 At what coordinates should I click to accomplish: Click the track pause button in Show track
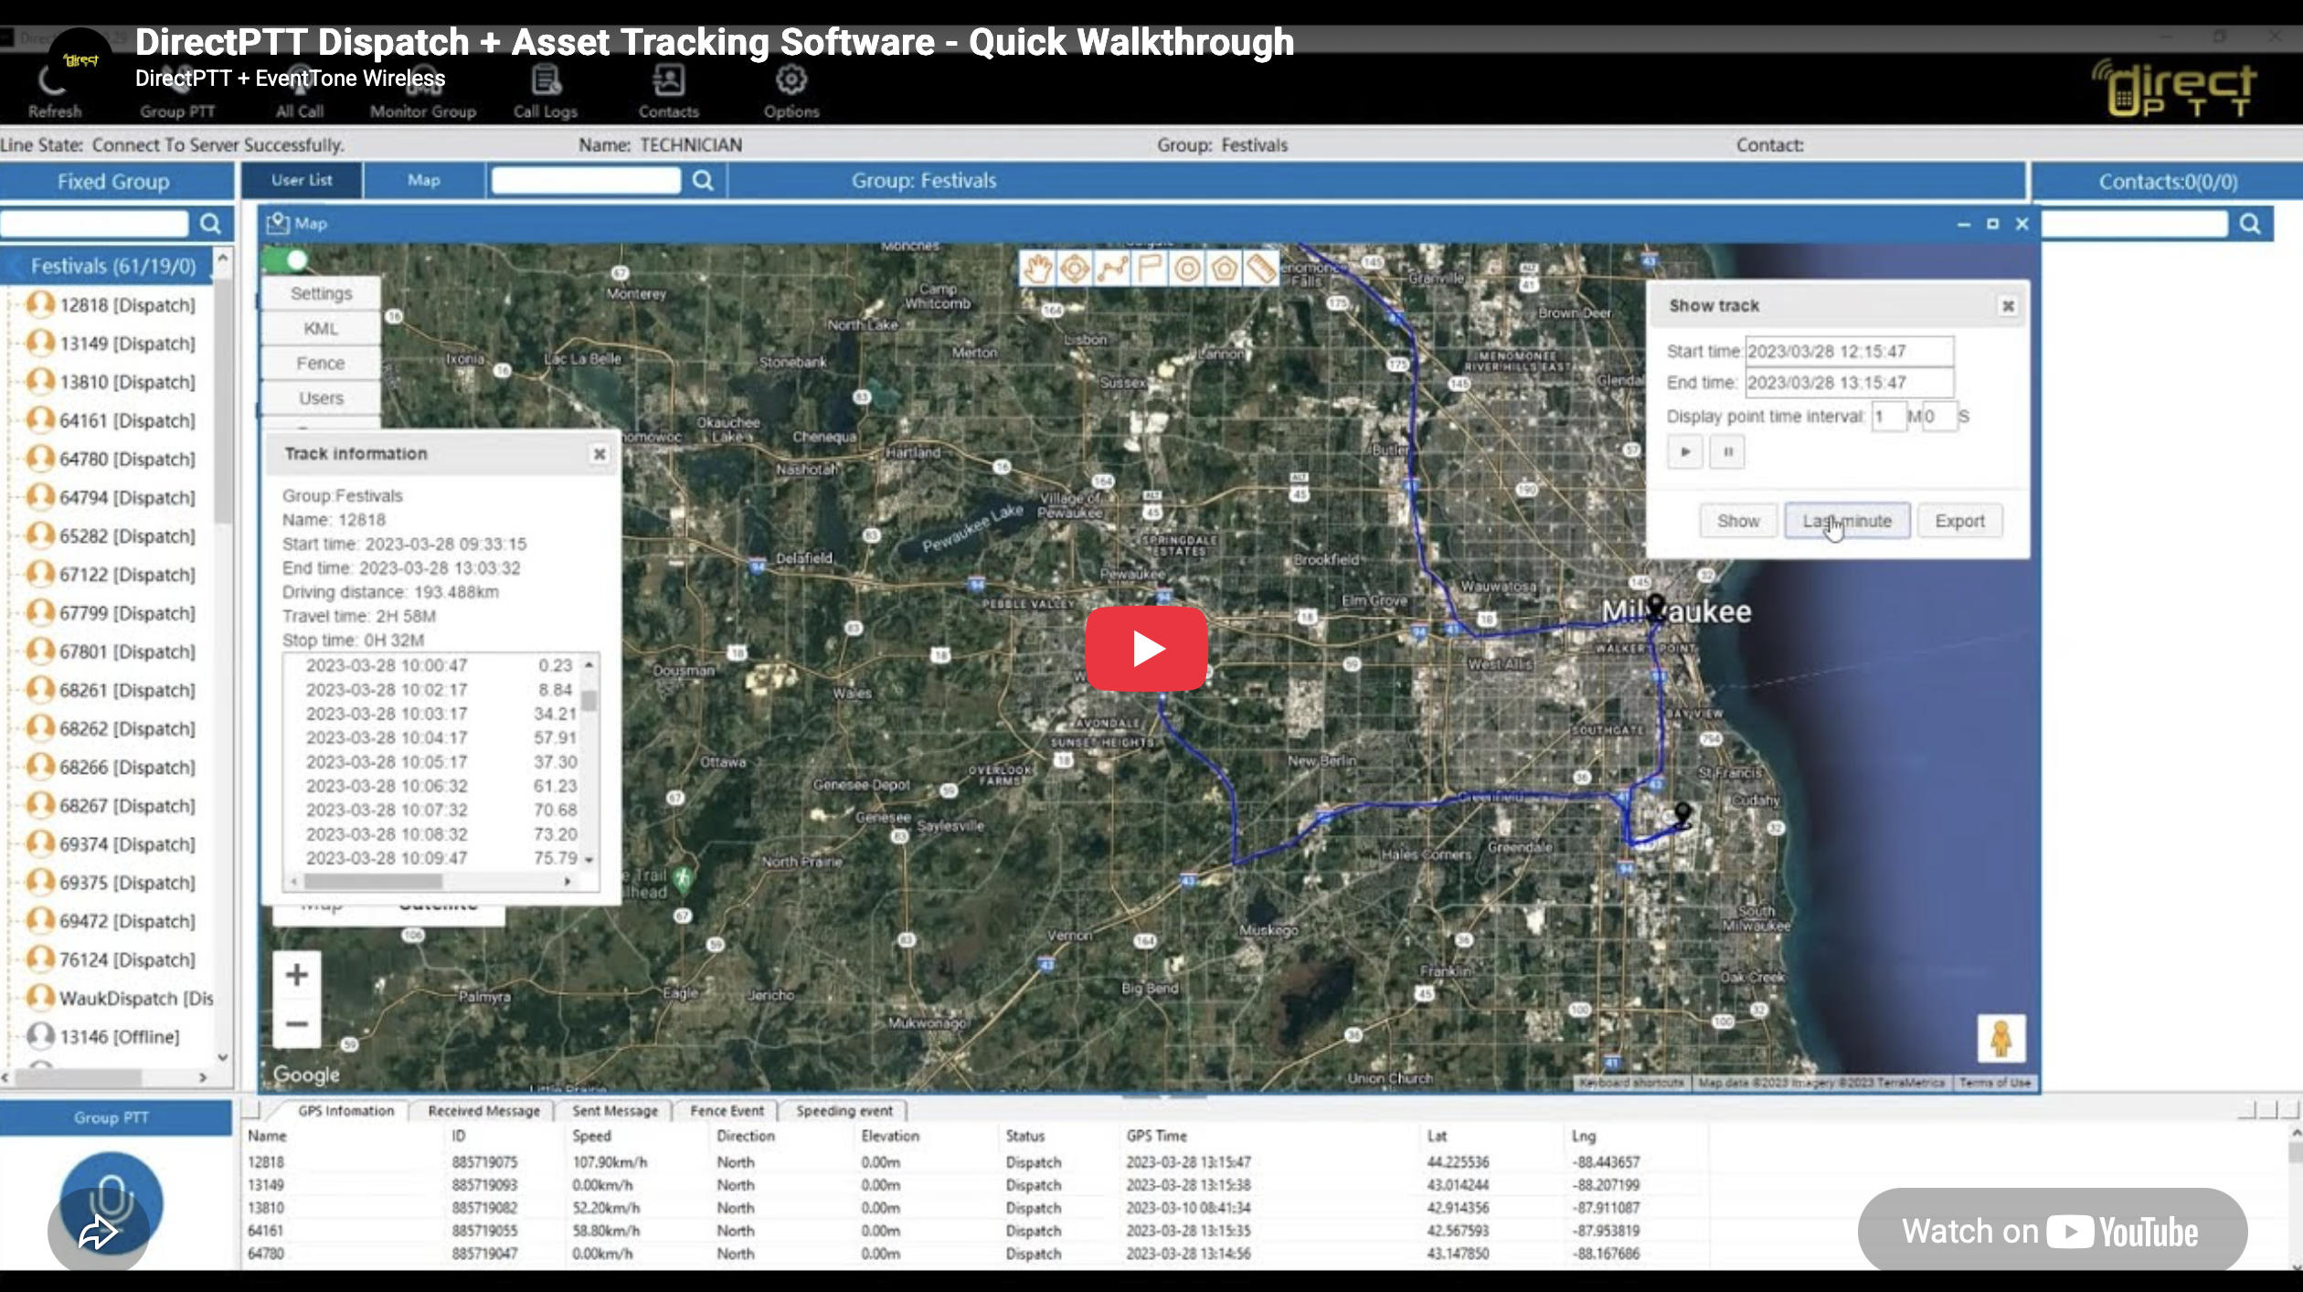coord(1727,452)
